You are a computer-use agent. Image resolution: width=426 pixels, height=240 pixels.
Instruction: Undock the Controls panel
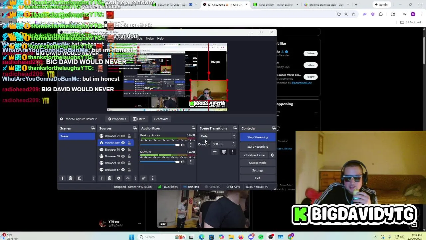274,128
